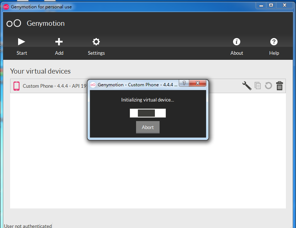This screenshot has height=228, width=296.
Task: Abort the virtual device initialization
Action: [148, 127]
